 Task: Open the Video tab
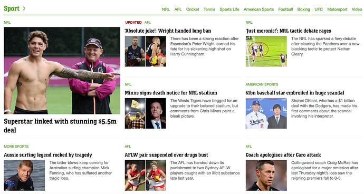[x=357, y=9]
